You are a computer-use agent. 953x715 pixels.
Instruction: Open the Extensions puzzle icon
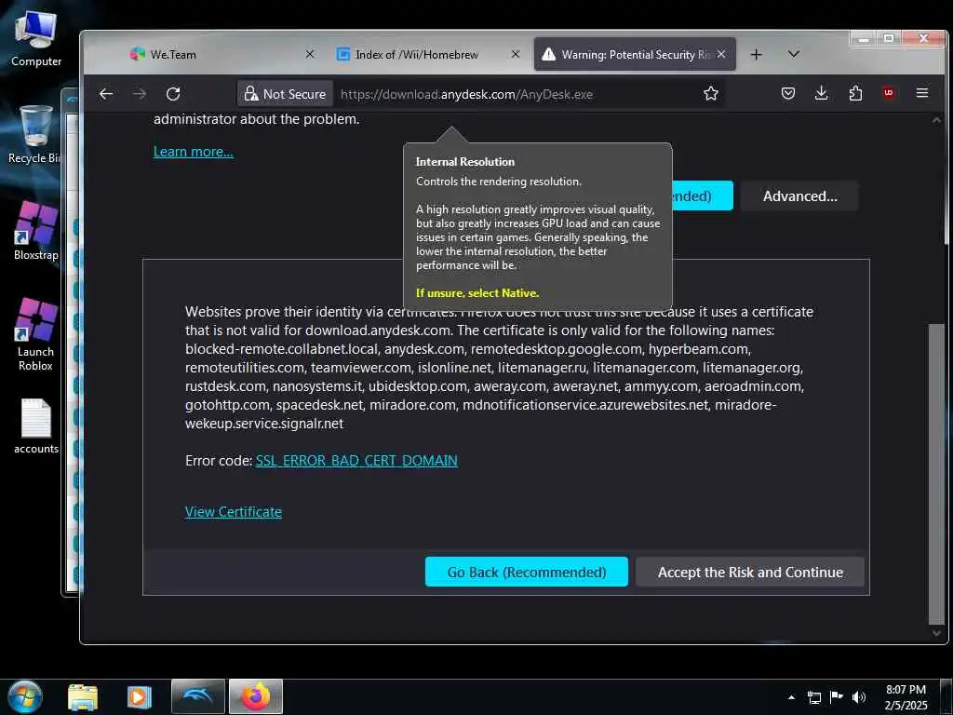point(855,93)
